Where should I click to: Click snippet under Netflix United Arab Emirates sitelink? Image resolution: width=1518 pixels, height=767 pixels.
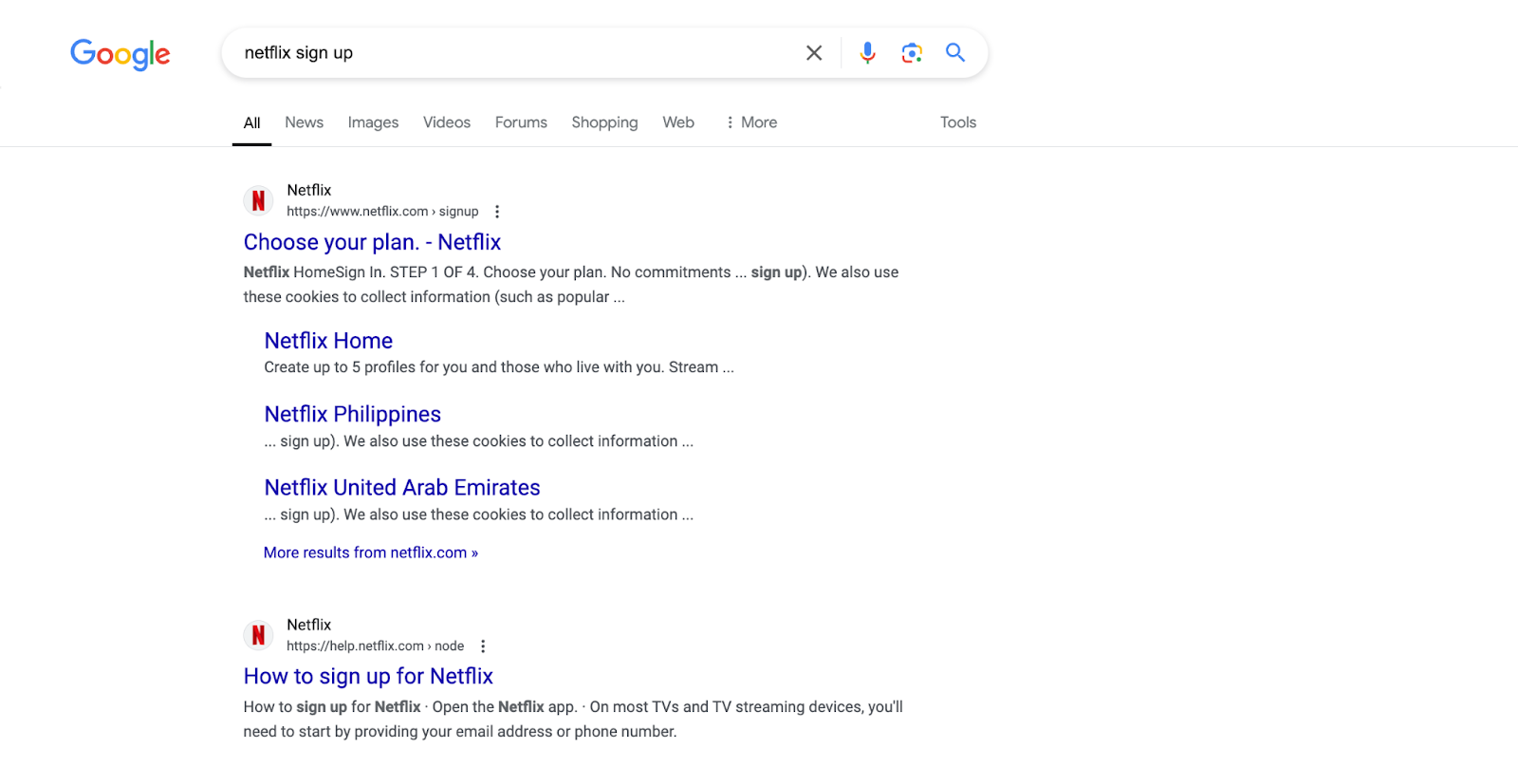[479, 514]
